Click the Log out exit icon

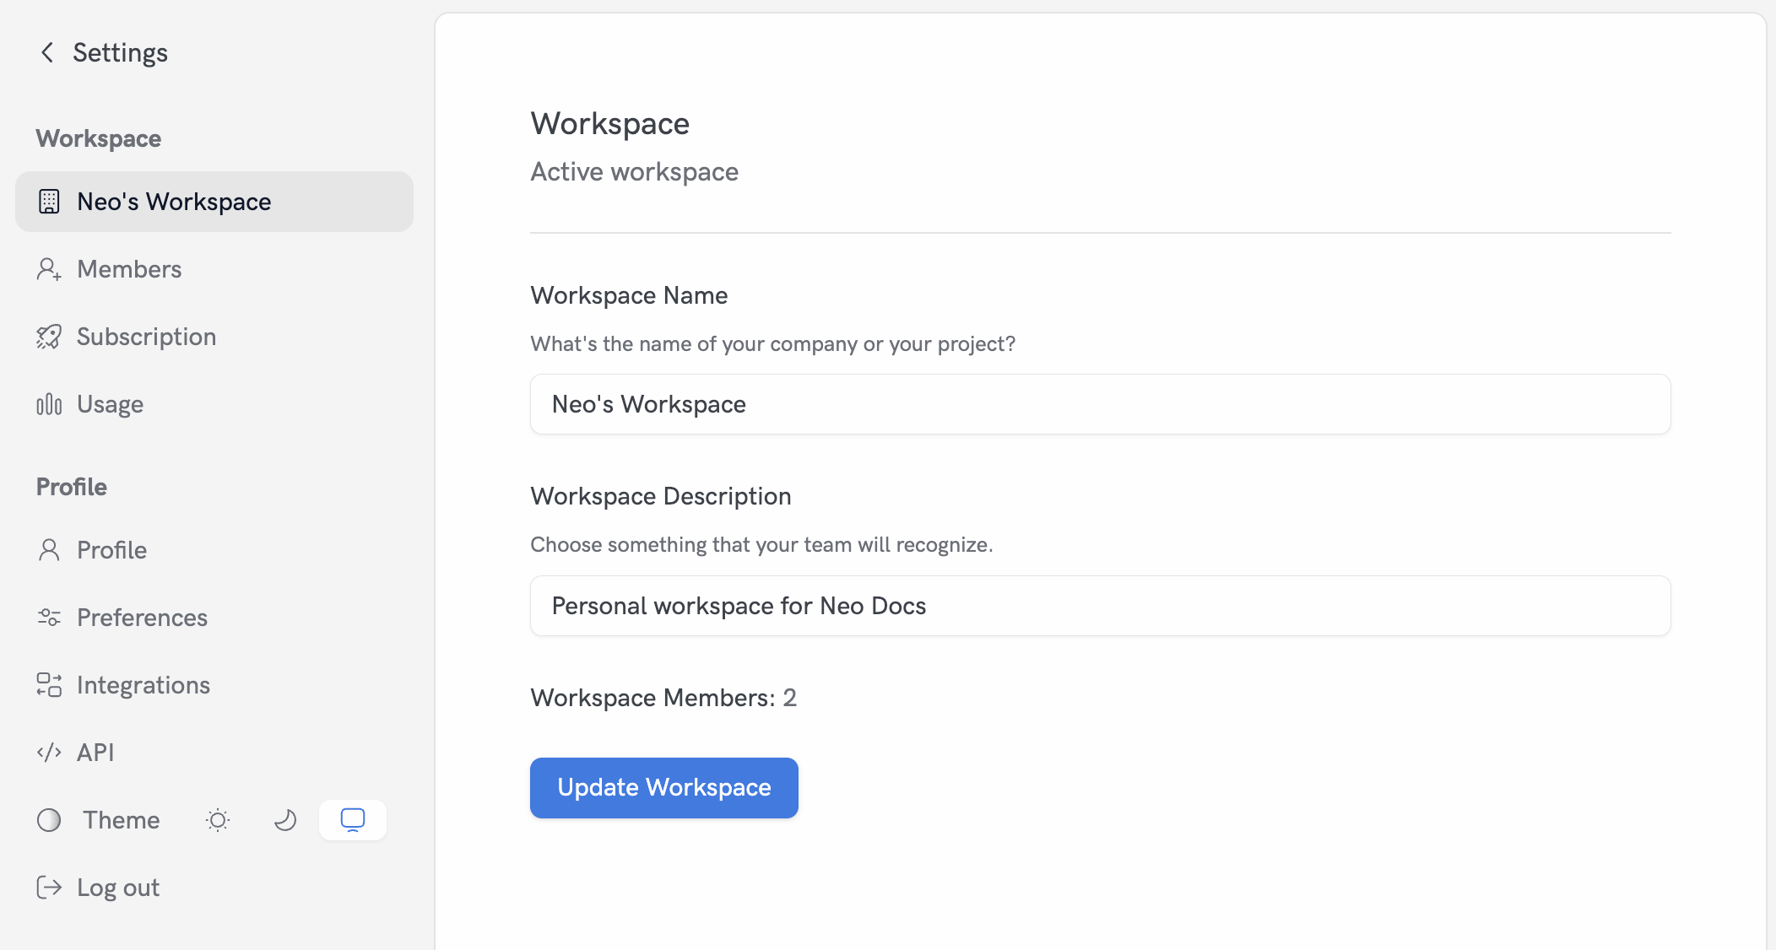(49, 887)
